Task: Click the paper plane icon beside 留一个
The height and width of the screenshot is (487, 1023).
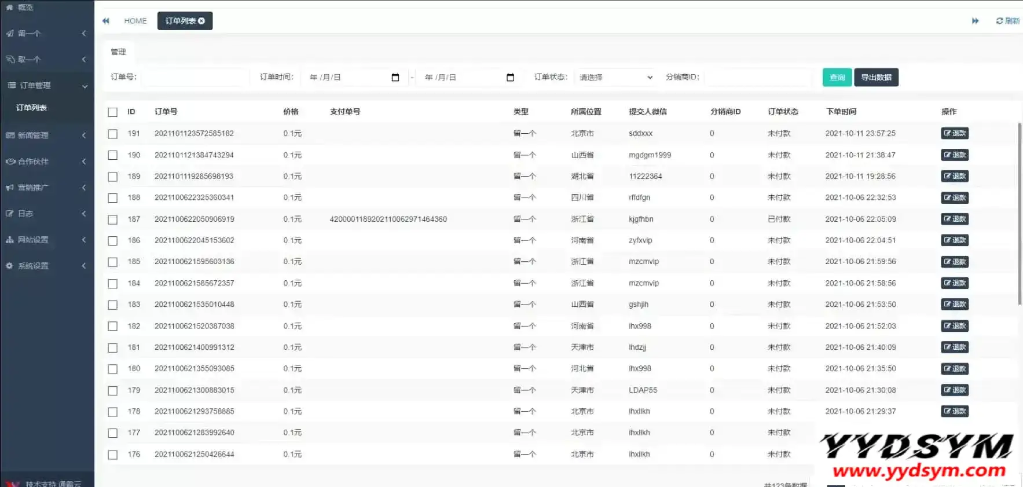Action: (x=10, y=34)
